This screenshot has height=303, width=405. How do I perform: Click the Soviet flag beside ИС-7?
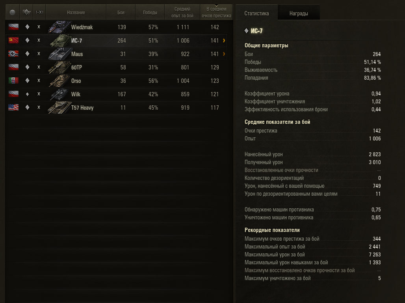tap(13, 40)
